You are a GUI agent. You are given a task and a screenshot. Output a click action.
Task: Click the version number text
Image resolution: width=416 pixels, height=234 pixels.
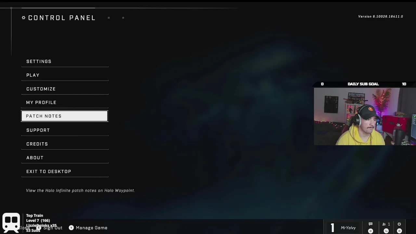pyautogui.click(x=381, y=16)
